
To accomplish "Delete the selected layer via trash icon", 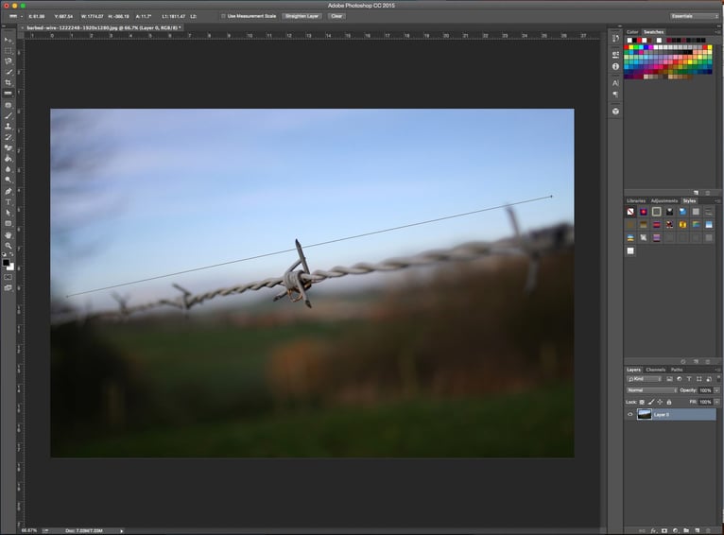I will click(x=708, y=531).
